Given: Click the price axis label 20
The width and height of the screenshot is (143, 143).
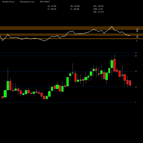Looking at the screenshot, I should click(x=136, y=56).
